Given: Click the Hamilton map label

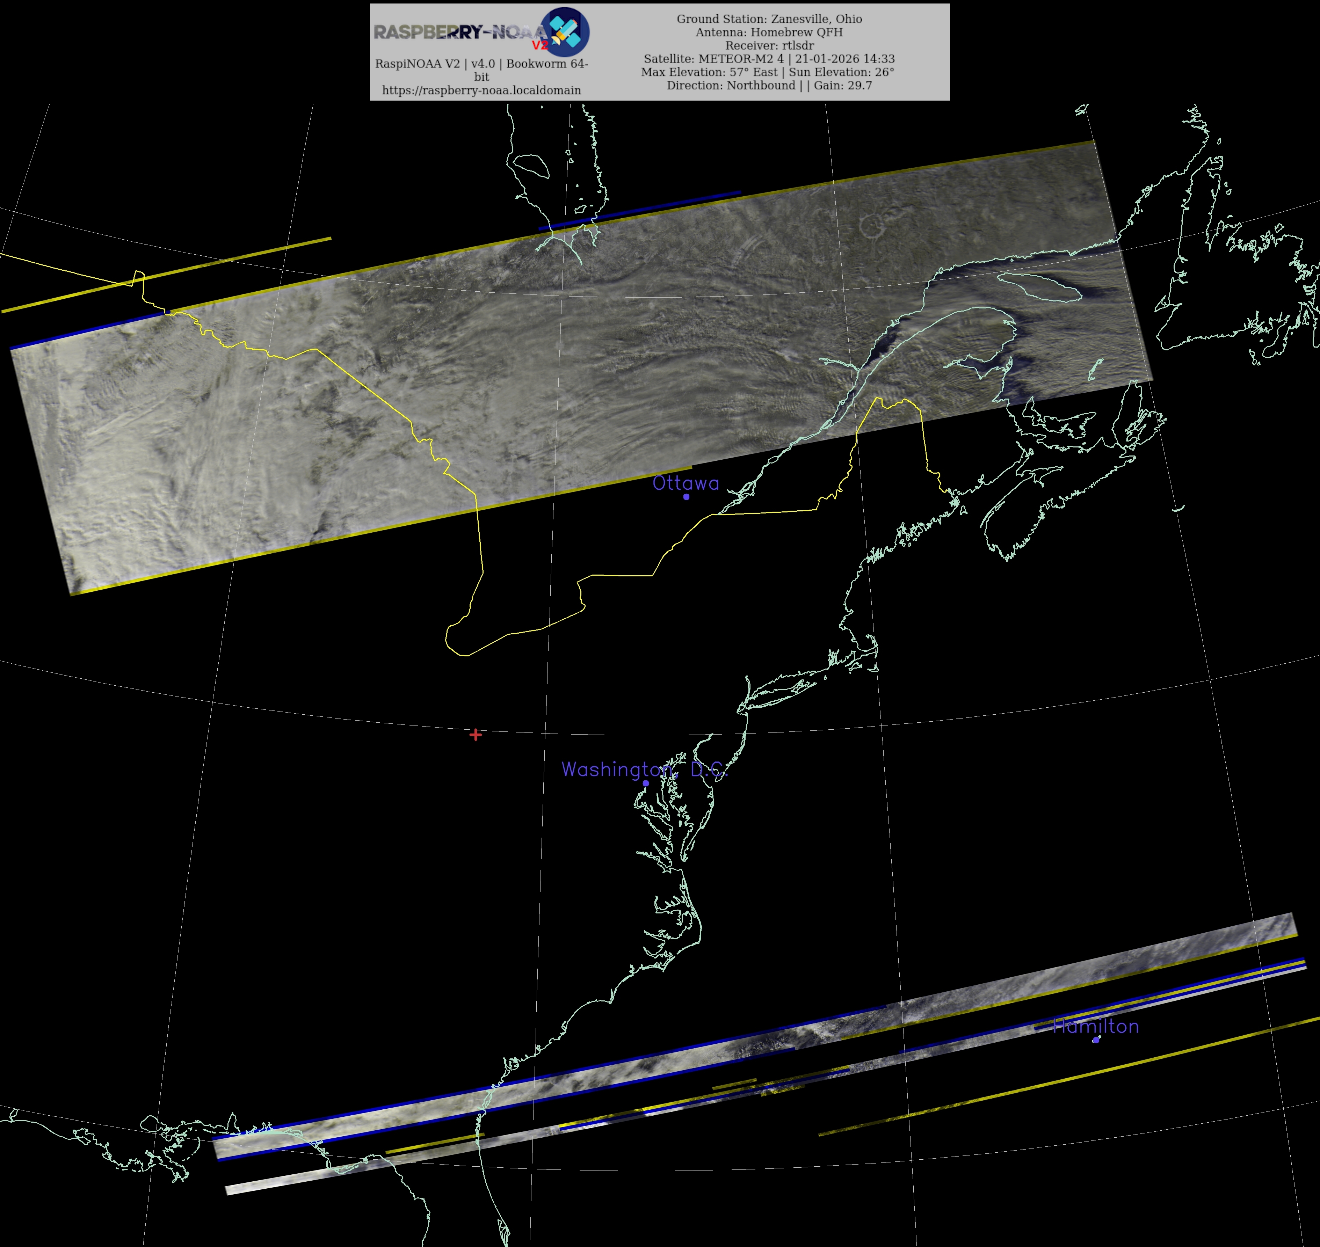Looking at the screenshot, I should click(1096, 1026).
